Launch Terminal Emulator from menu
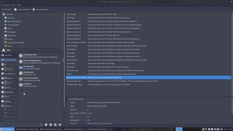233x131 pixels. 40,79
